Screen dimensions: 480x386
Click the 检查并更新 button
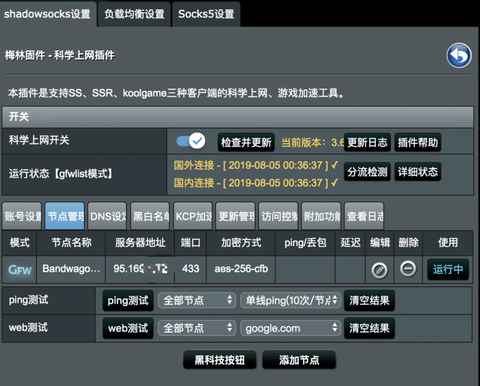tap(246, 143)
